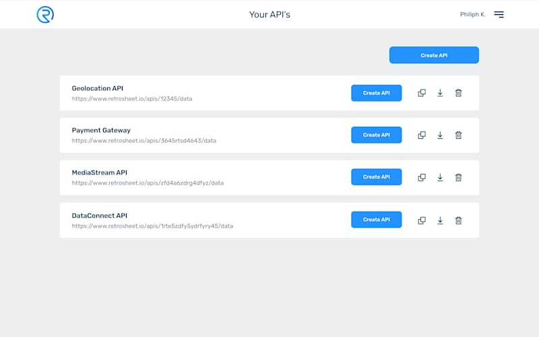Click the MediaStream API title

click(99, 173)
